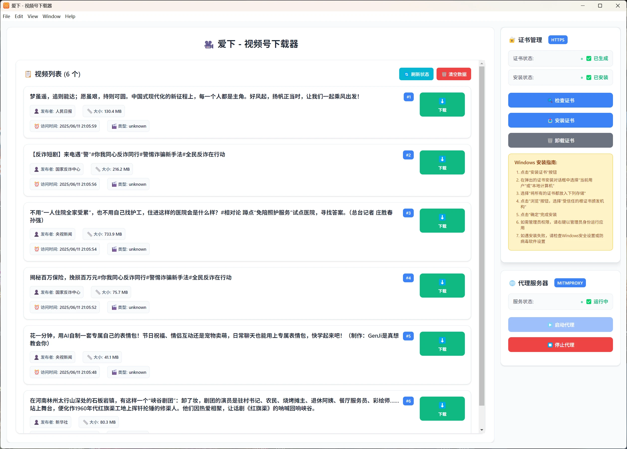
Task: Open the View menu
Action: pyautogui.click(x=33, y=16)
